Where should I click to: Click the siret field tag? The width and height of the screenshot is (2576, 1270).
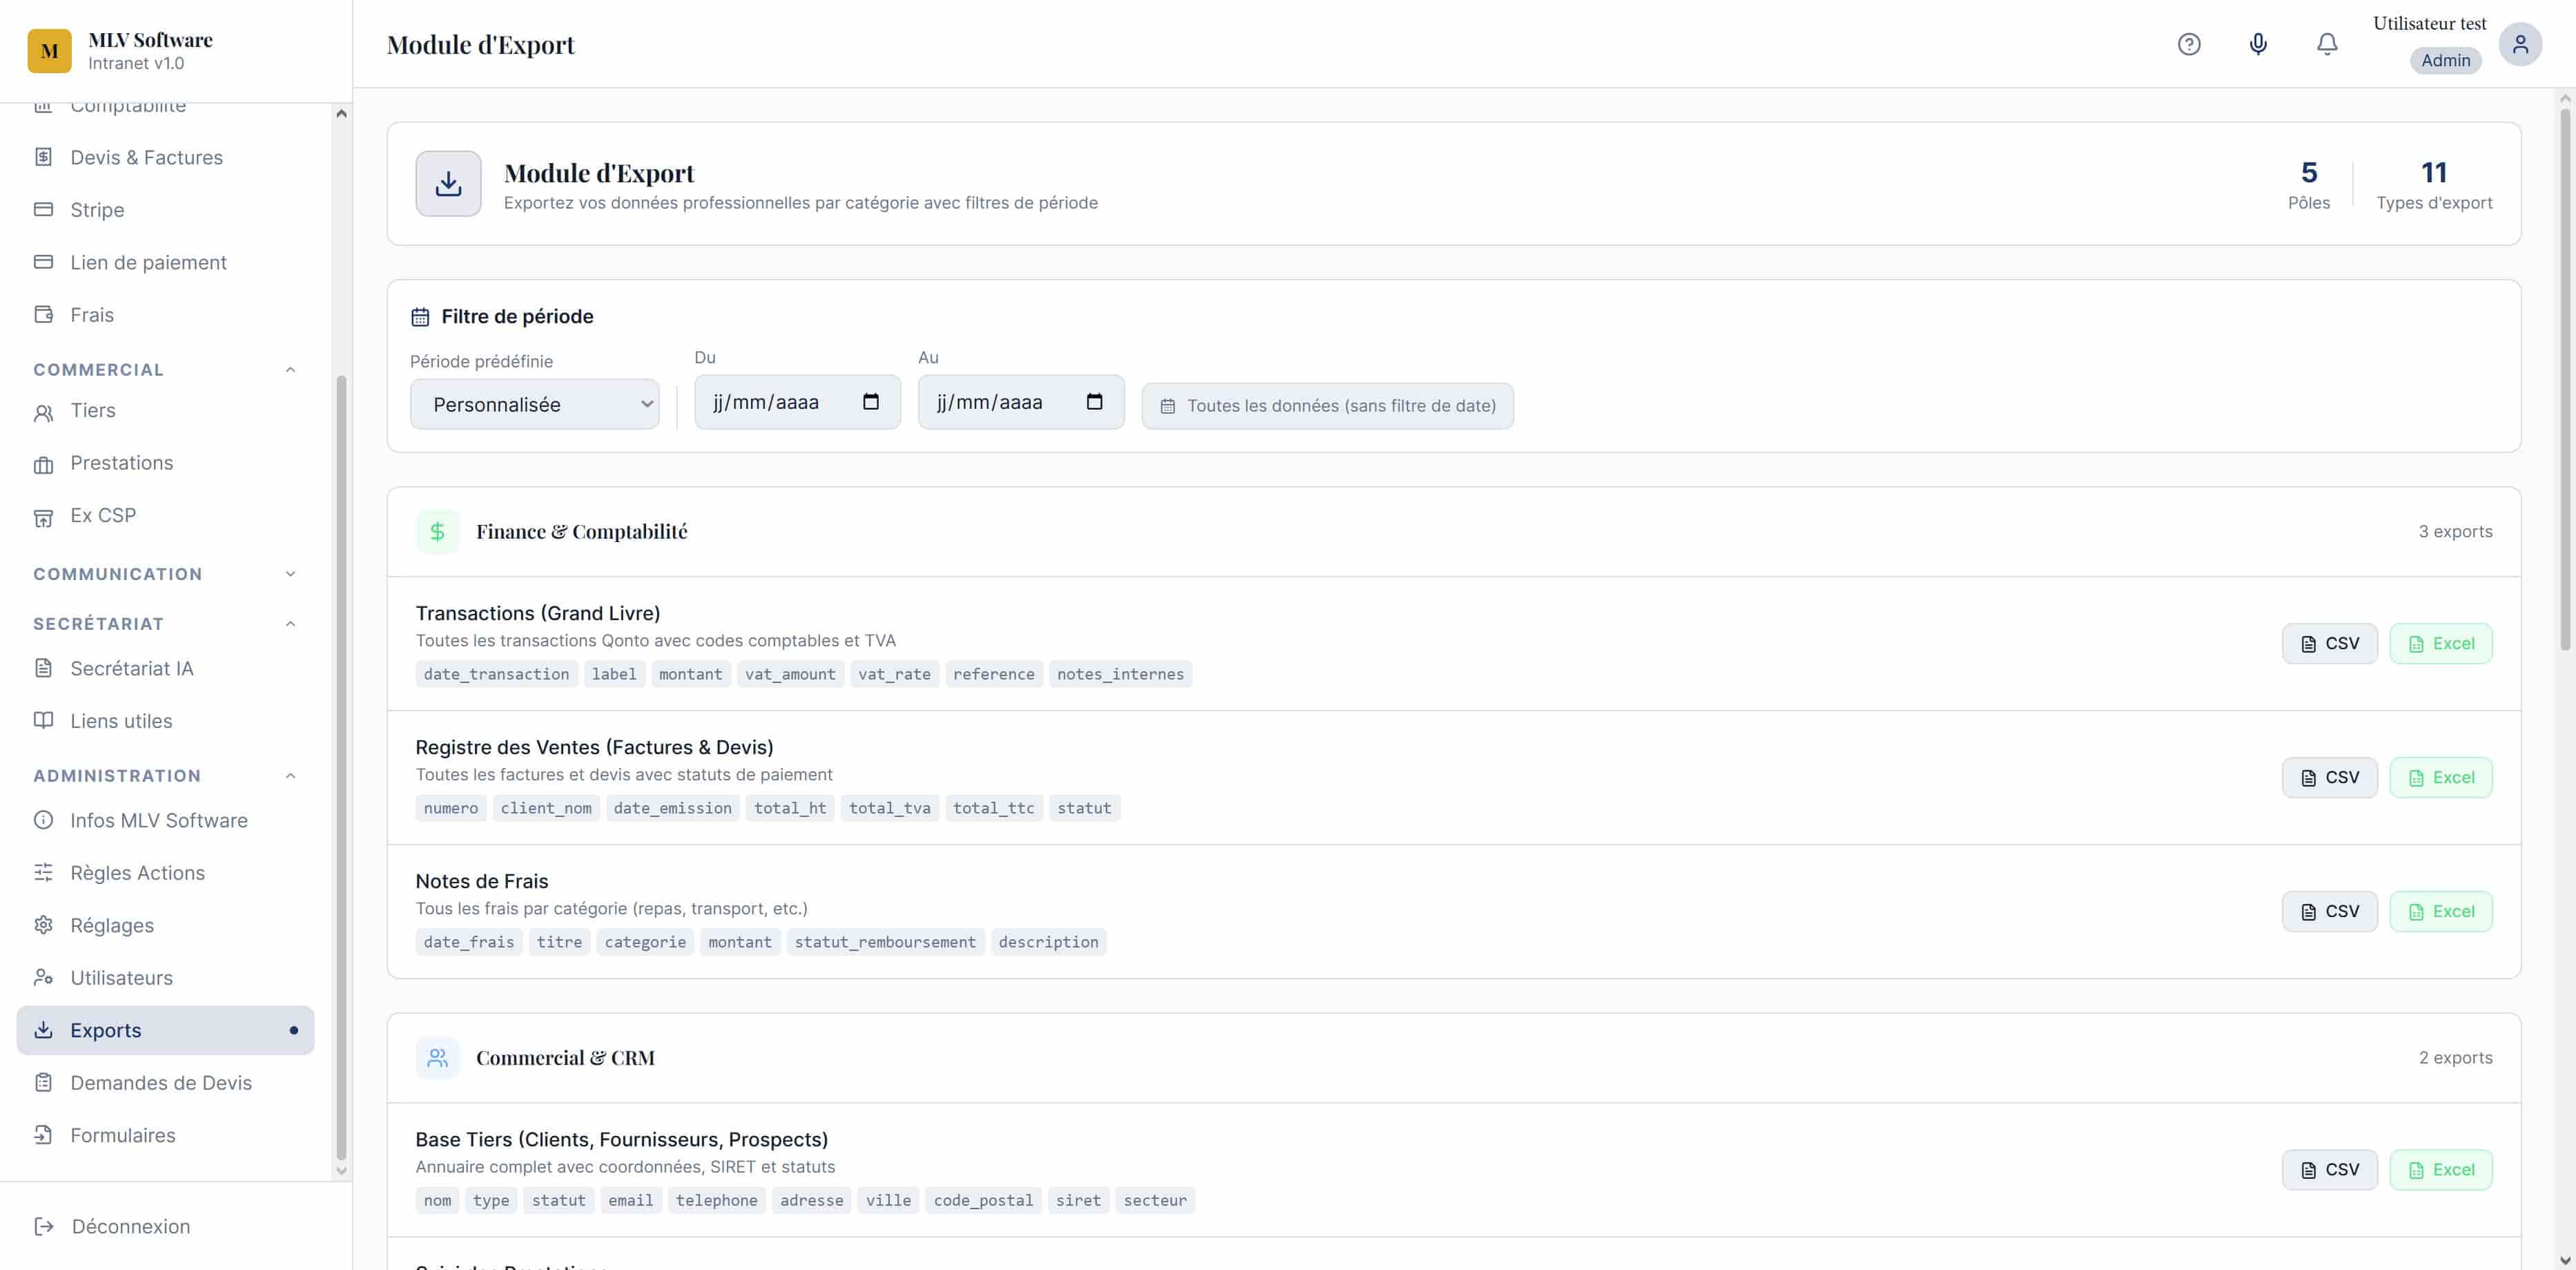[x=1078, y=1201]
